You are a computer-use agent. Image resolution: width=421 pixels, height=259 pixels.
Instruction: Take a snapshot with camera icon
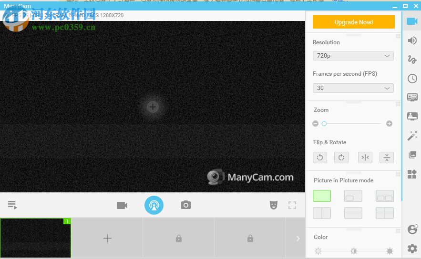186,205
